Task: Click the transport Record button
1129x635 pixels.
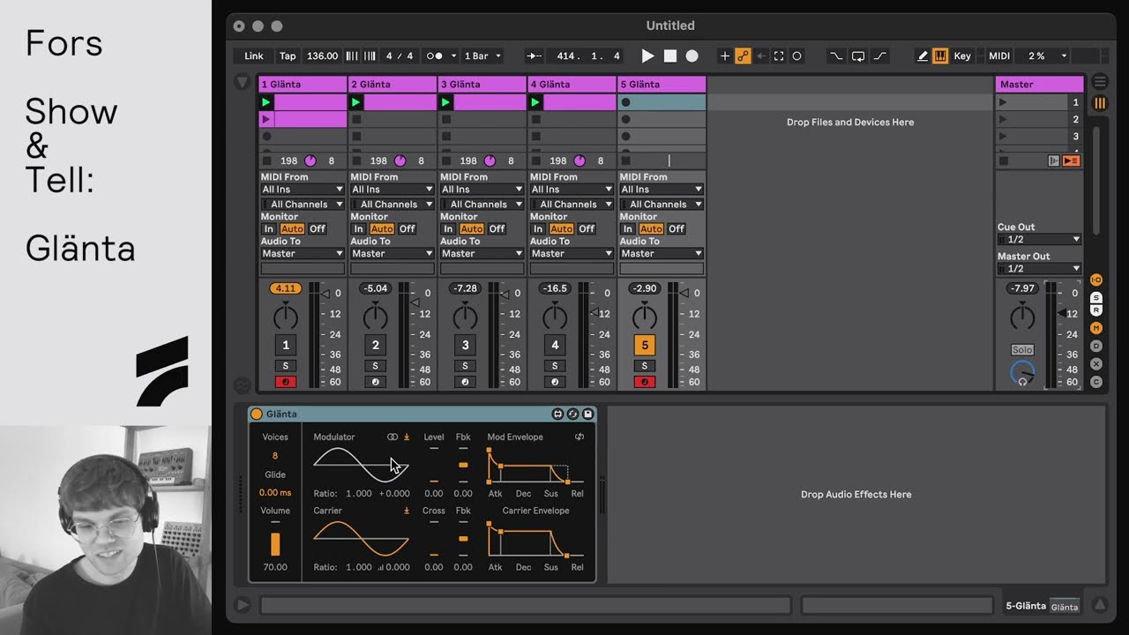Action: pos(692,56)
